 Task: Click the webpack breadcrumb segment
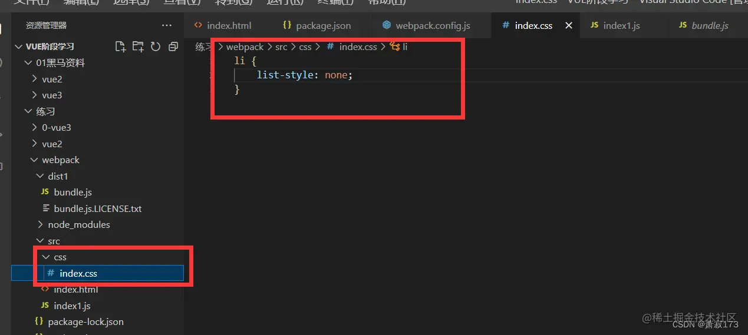(245, 47)
